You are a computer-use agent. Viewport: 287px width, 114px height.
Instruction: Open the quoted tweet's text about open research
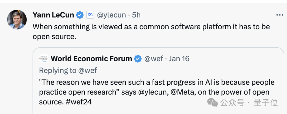pos(157,83)
